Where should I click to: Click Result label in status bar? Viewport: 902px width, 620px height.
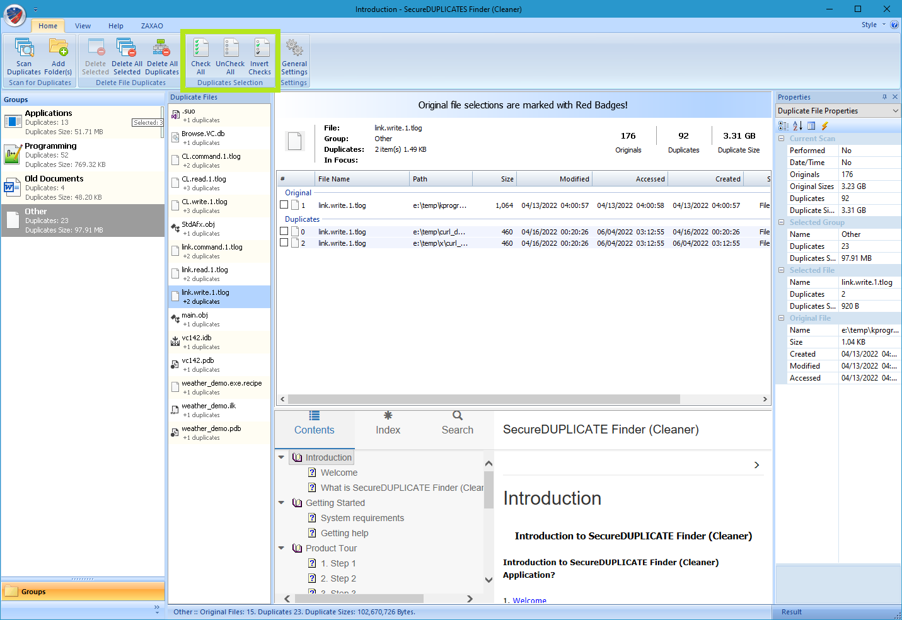click(792, 612)
